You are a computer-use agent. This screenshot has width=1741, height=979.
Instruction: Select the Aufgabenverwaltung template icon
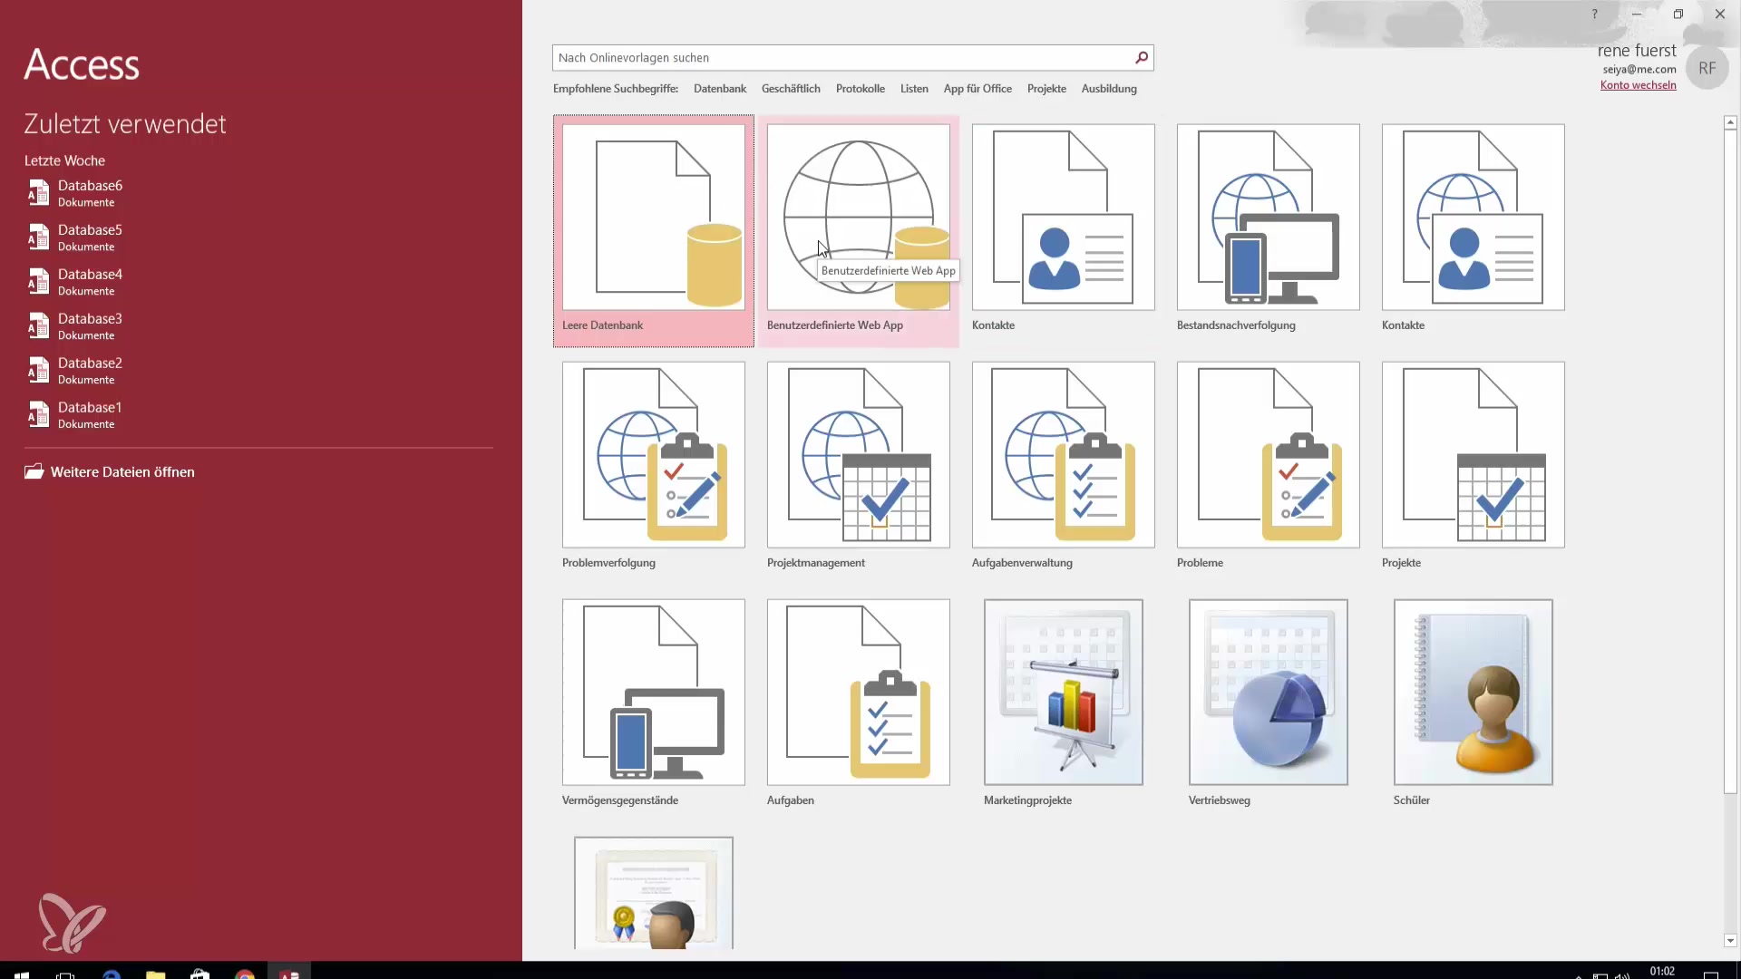coord(1063,455)
